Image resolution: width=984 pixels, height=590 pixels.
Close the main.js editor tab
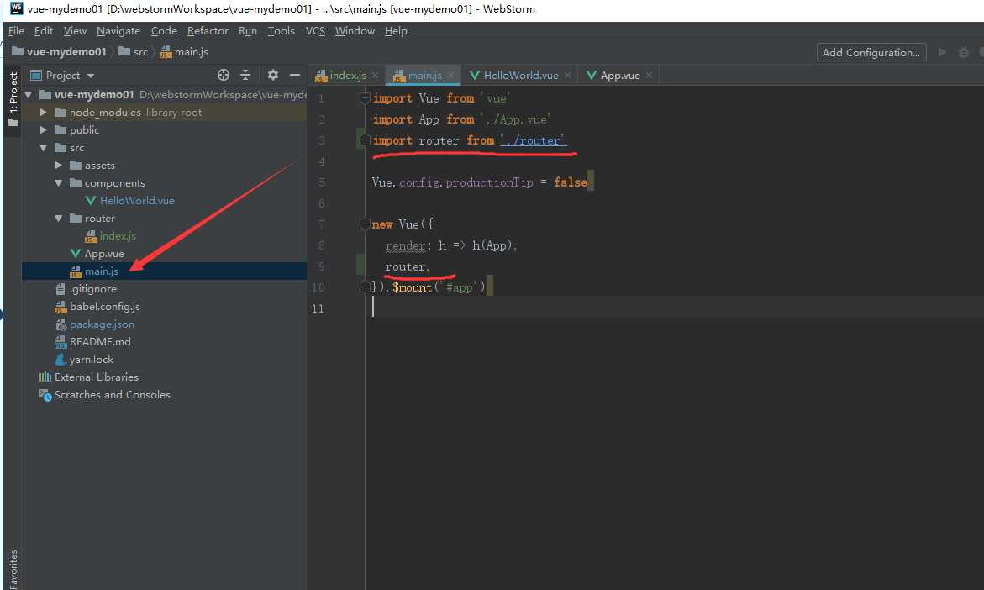(x=450, y=76)
